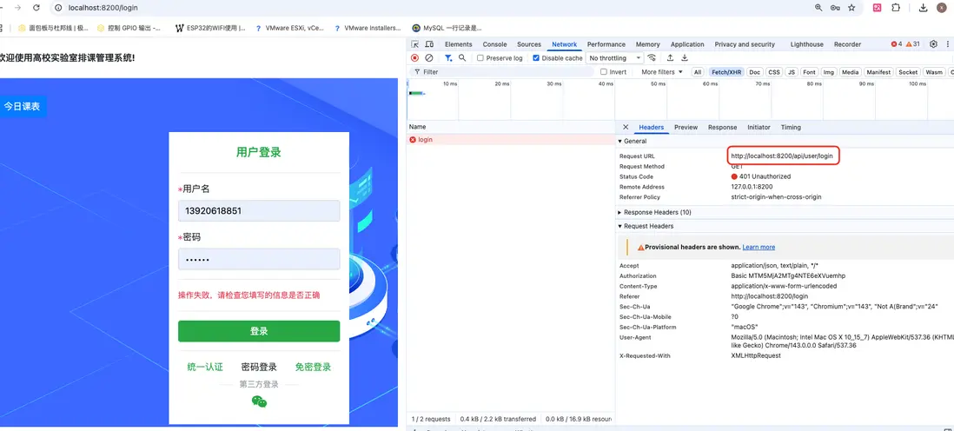Viewport: 954px width, 431px height.
Task: Enable the Preserve log checkbox
Action: pyautogui.click(x=480, y=58)
